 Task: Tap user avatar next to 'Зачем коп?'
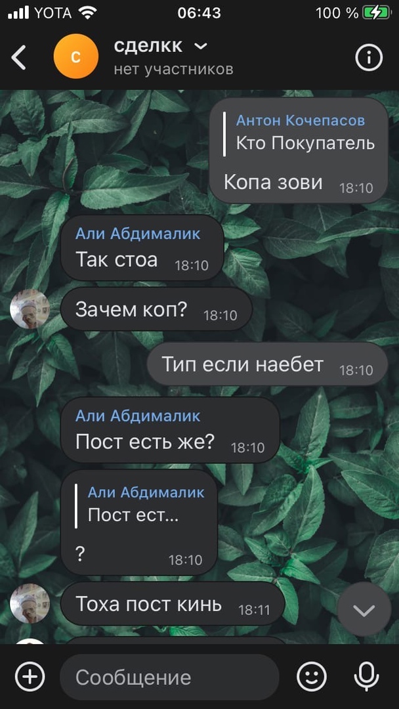30,309
